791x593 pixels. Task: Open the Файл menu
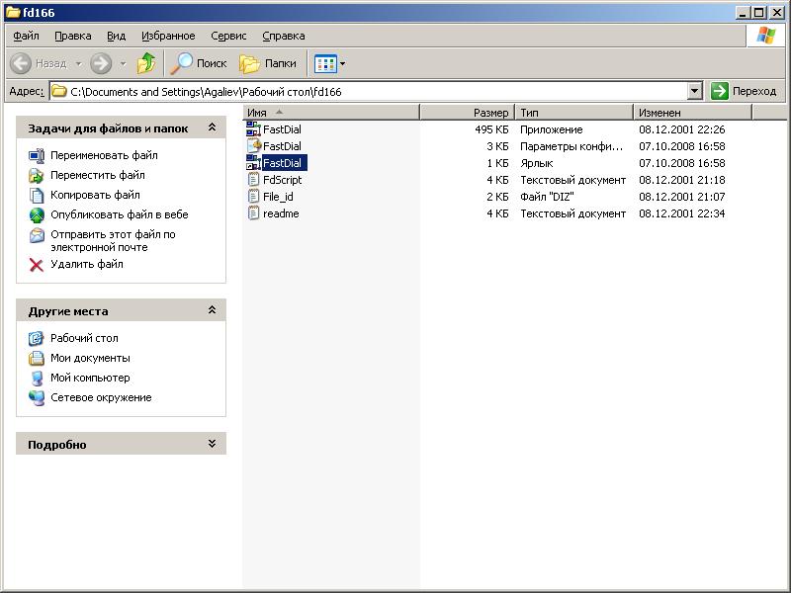click(x=26, y=36)
